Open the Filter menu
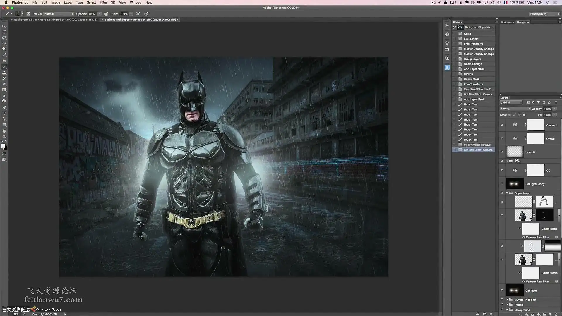 (103, 2)
